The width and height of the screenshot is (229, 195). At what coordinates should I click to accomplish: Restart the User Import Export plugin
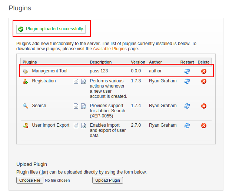click(187, 126)
